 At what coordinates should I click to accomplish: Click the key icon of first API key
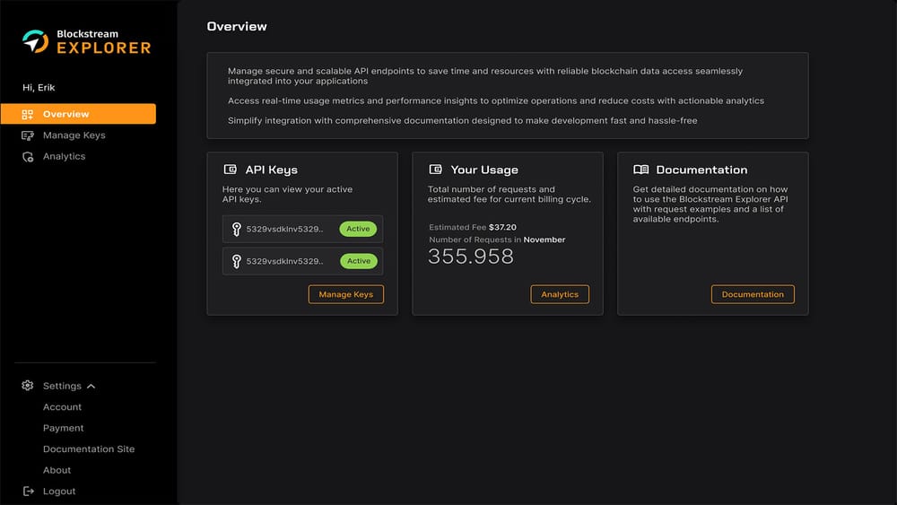(236, 230)
